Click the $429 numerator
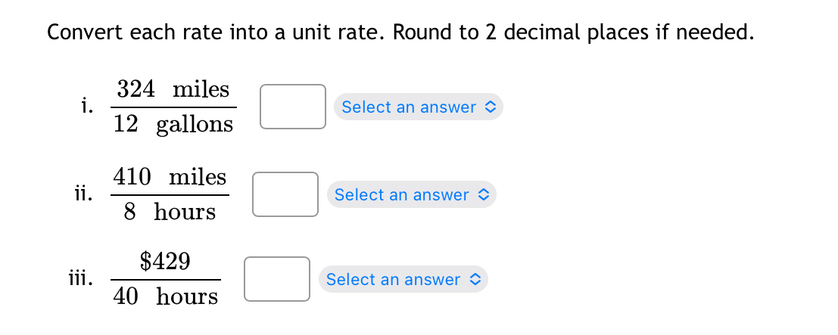The image size is (838, 335). [x=165, y=261]
